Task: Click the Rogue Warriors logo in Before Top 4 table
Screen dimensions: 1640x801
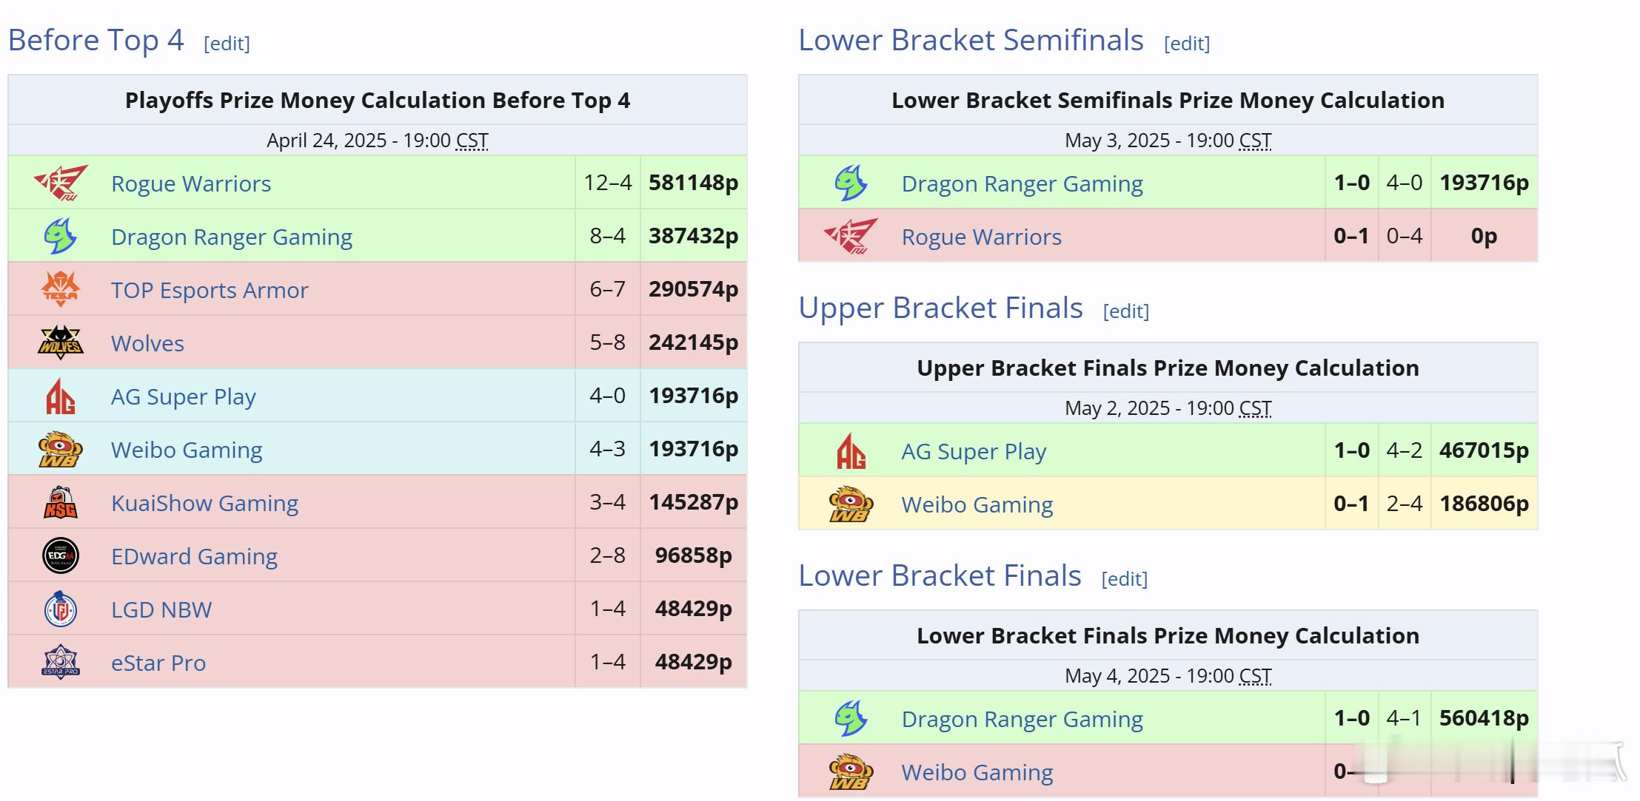Action: [61, 183]
